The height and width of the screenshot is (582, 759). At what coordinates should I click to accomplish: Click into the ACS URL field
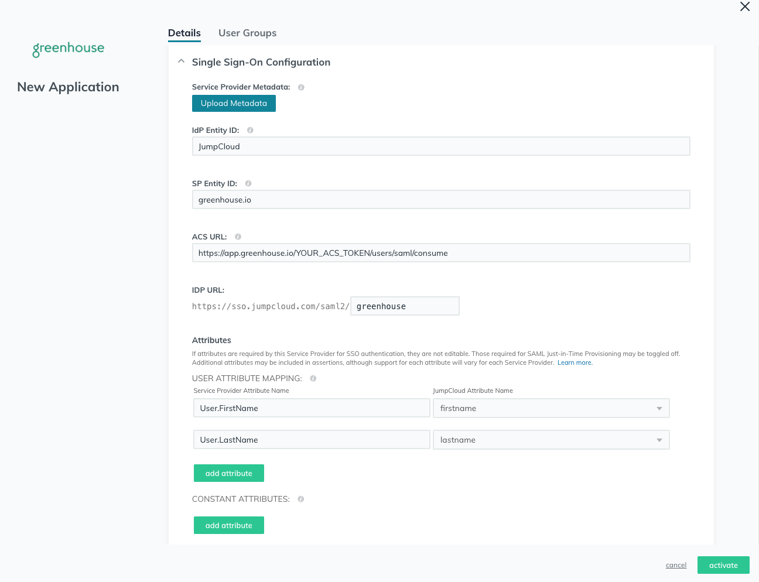pos(441,253)
